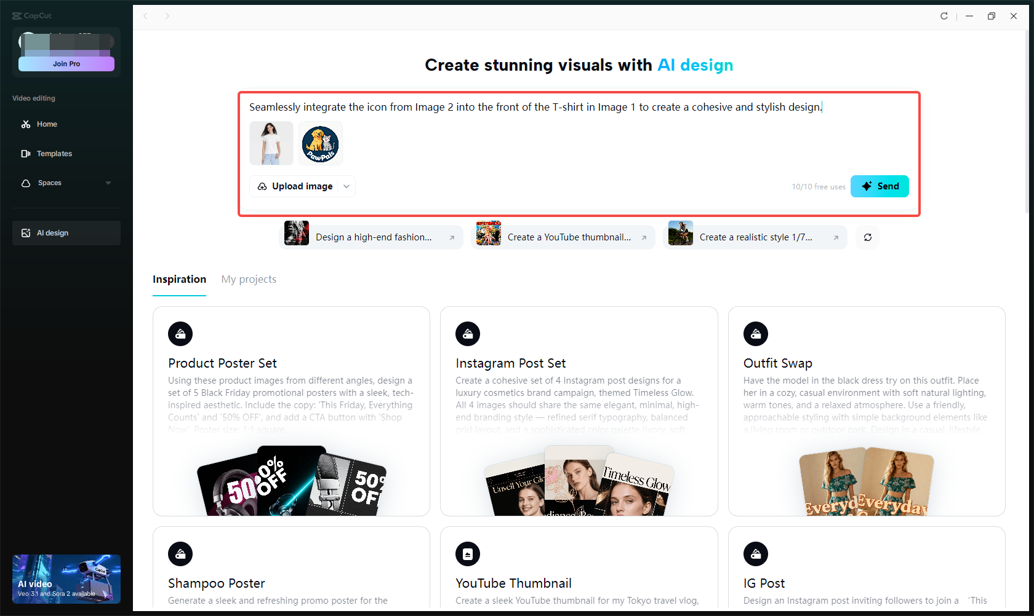Click the vertical scrollbar on the right
Screen dimensions: 1034x616
point(1028,123)
